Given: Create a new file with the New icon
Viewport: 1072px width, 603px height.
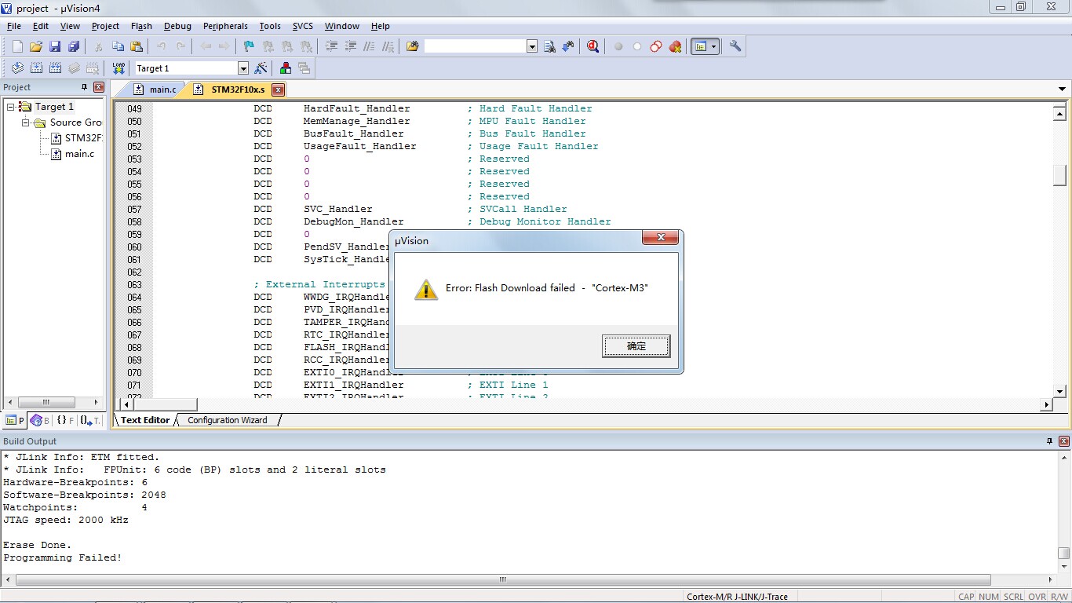Looking at the screenshot, I should pyautogui.click(x=16, y=46).
